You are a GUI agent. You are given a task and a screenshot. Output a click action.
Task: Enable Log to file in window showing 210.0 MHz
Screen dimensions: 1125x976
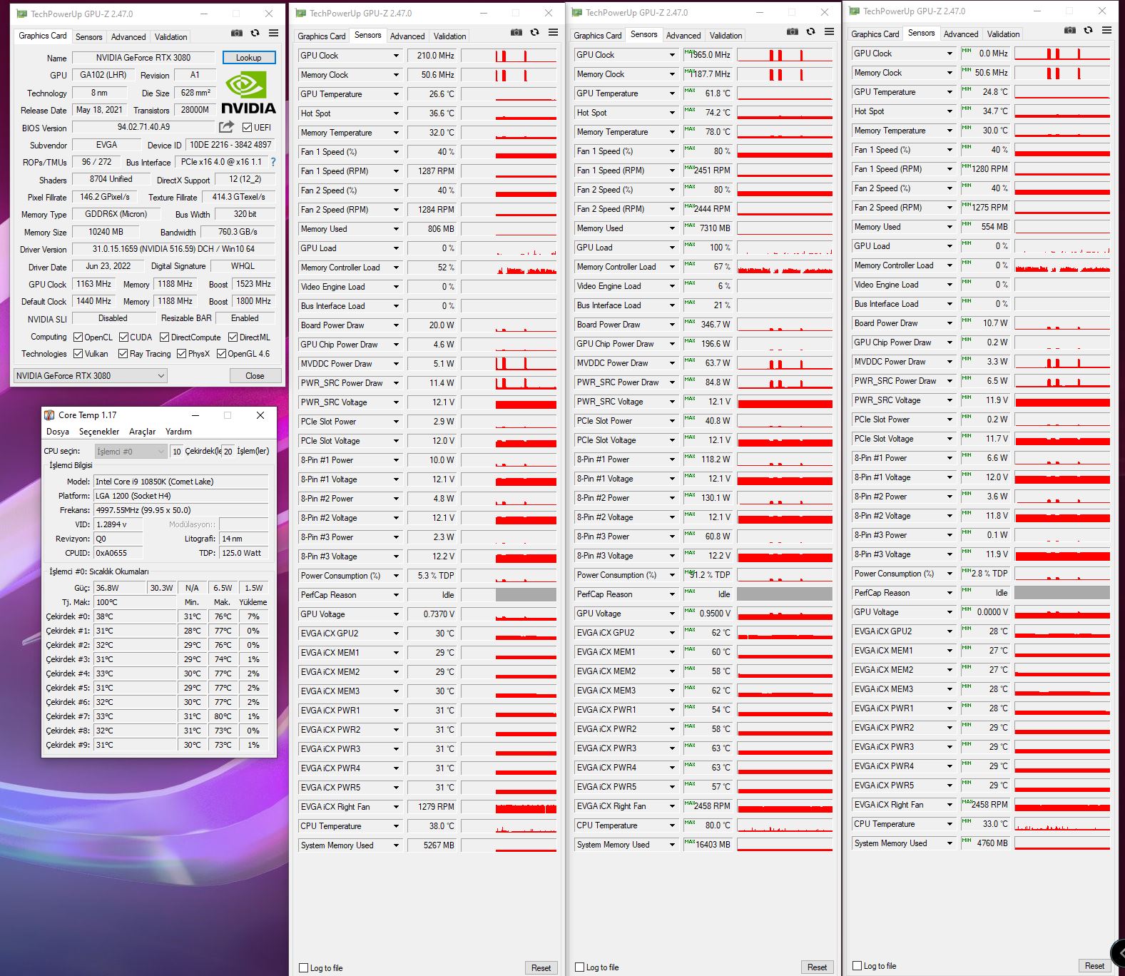pos(304,968)
